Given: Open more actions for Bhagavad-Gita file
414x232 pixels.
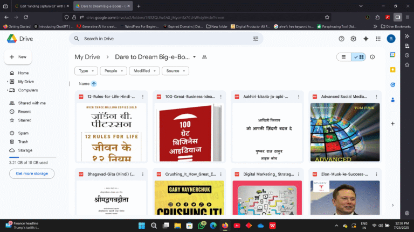Looking at the screenshot, I should [x=143, y=174].
